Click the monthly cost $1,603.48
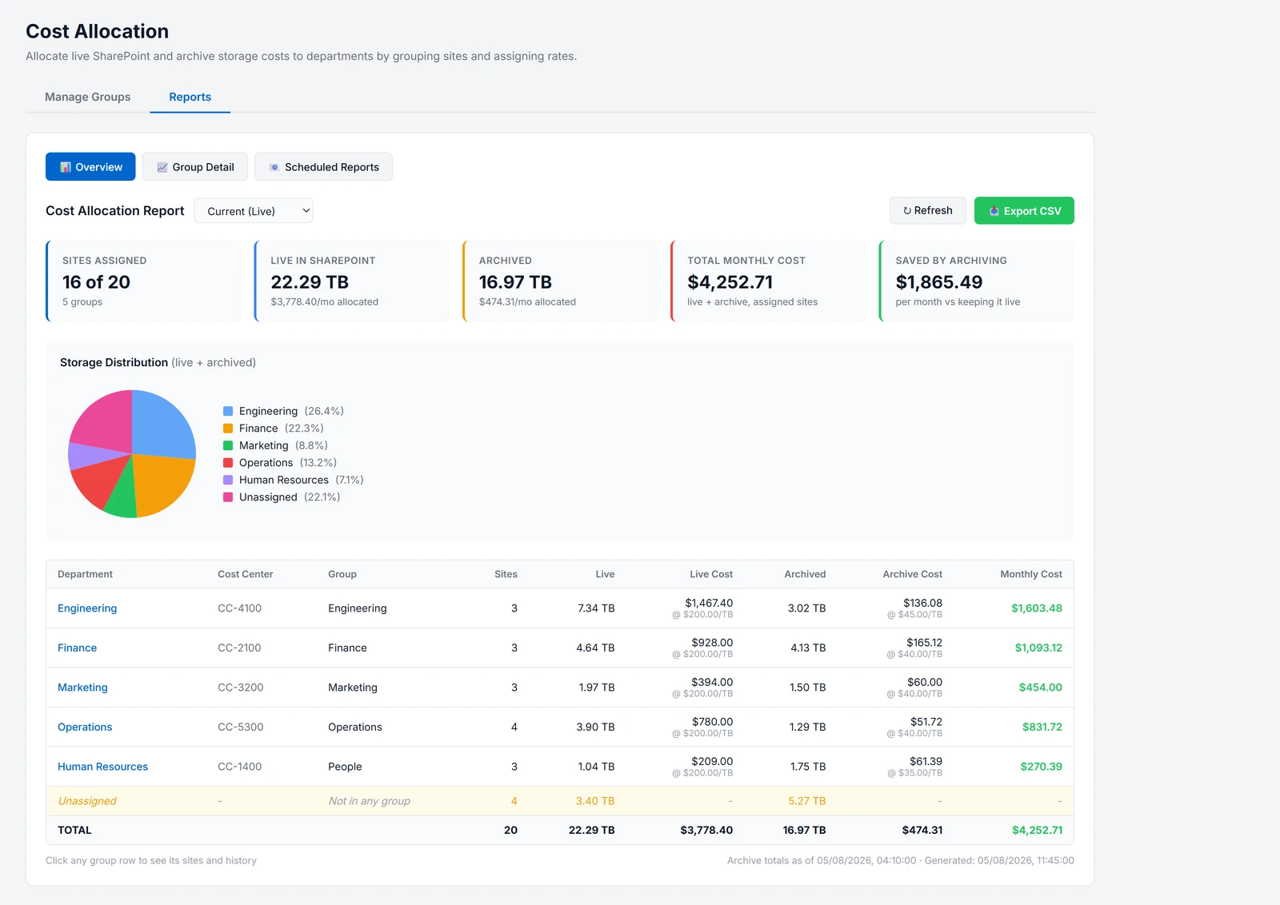This screenshot has width=1280, height=905. click(1037, 608)
